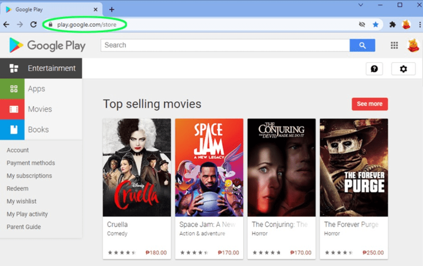Open the Google apps grid icon

[x=394, y=45]
